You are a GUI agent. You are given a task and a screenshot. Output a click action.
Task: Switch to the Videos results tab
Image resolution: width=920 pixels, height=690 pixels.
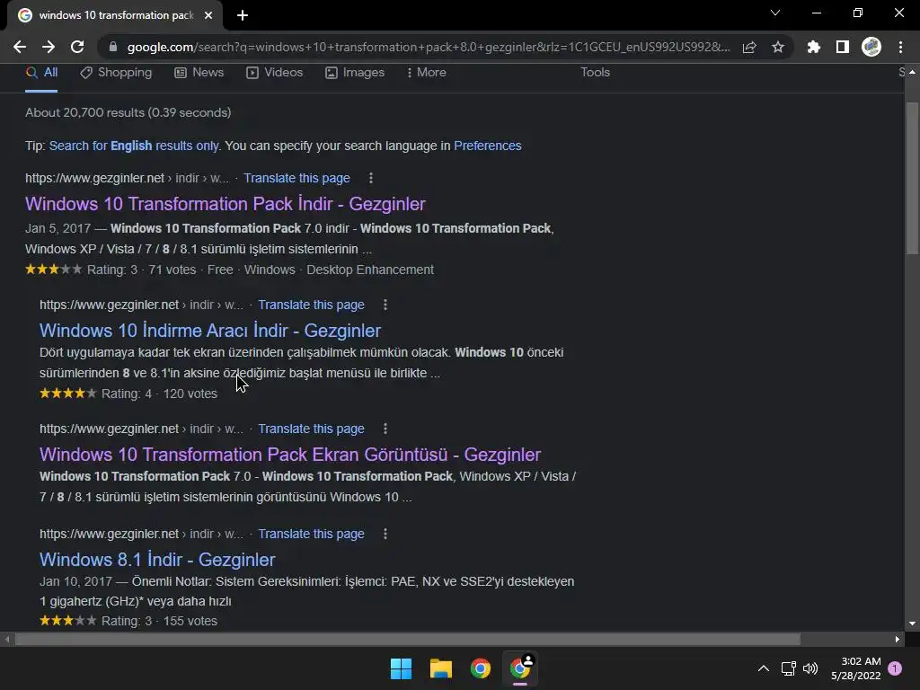pos(275,73)
